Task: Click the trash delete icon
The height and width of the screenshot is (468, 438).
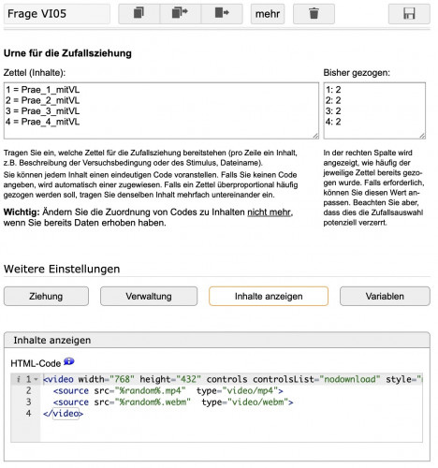Action: (314, 14)
